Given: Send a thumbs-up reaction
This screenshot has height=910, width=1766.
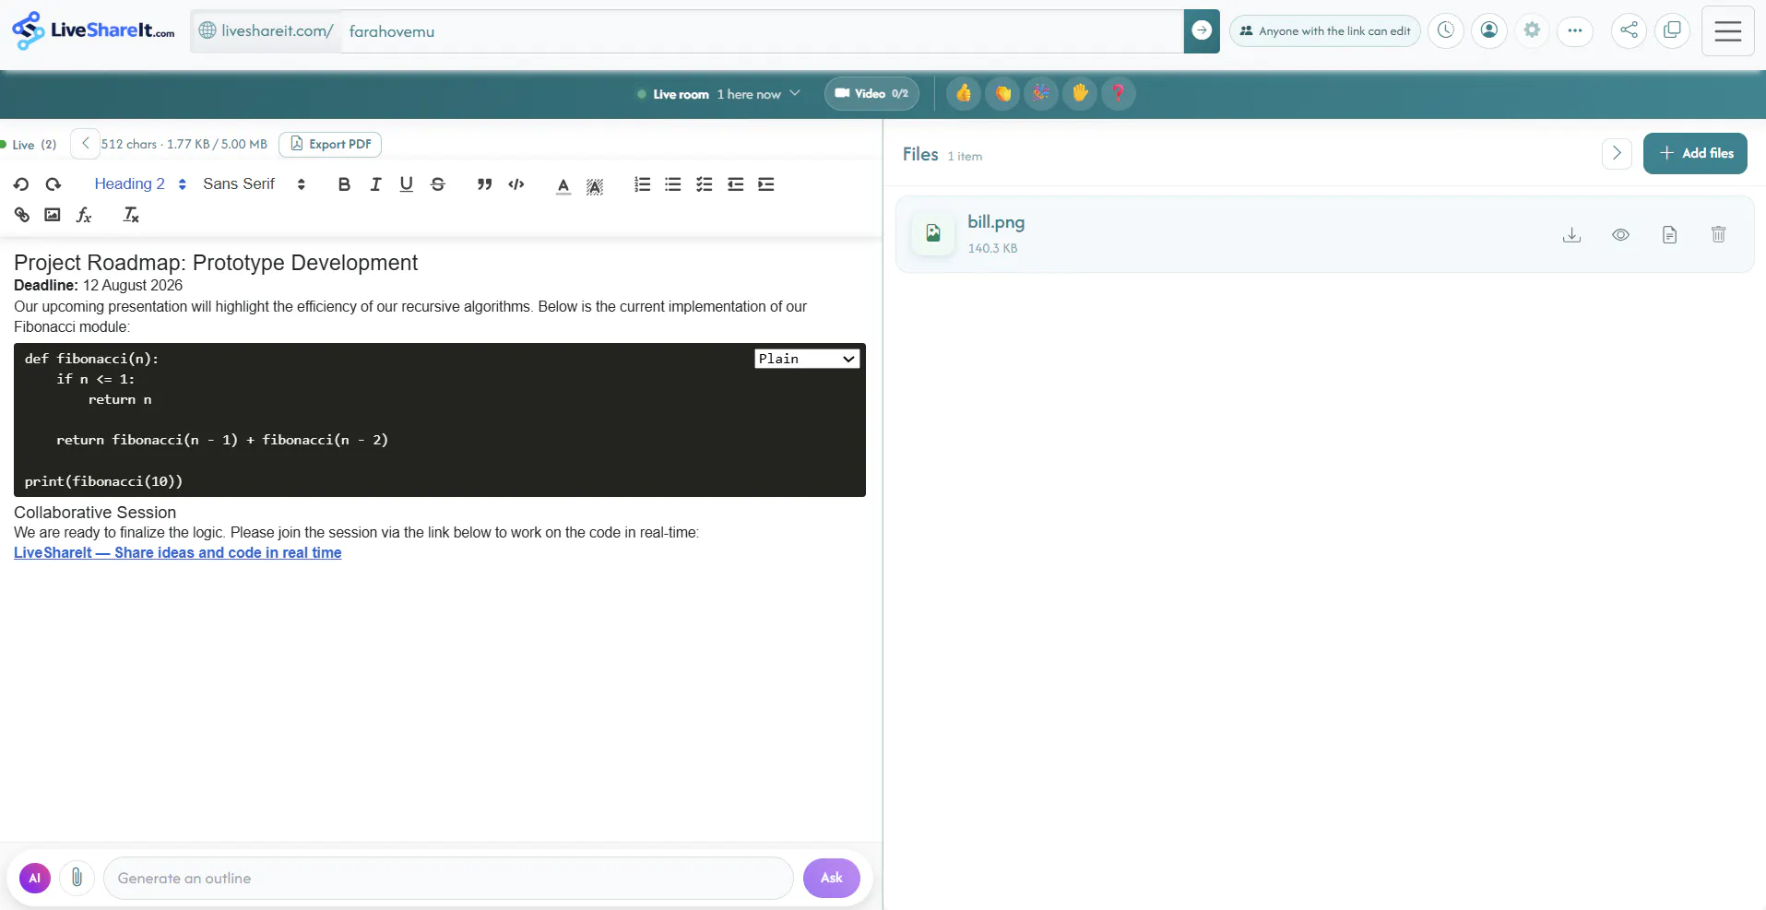Looking at the screenshot, I should coord(964,94).
